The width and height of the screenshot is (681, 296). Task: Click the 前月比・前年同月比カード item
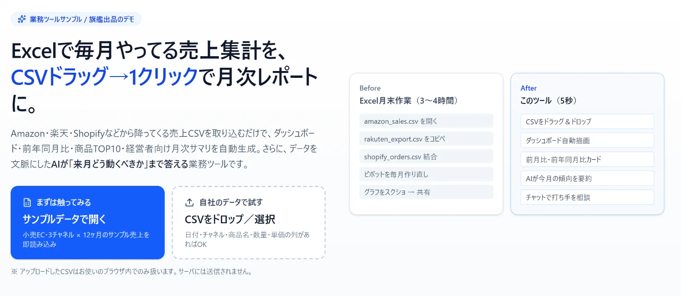[587, 159]
